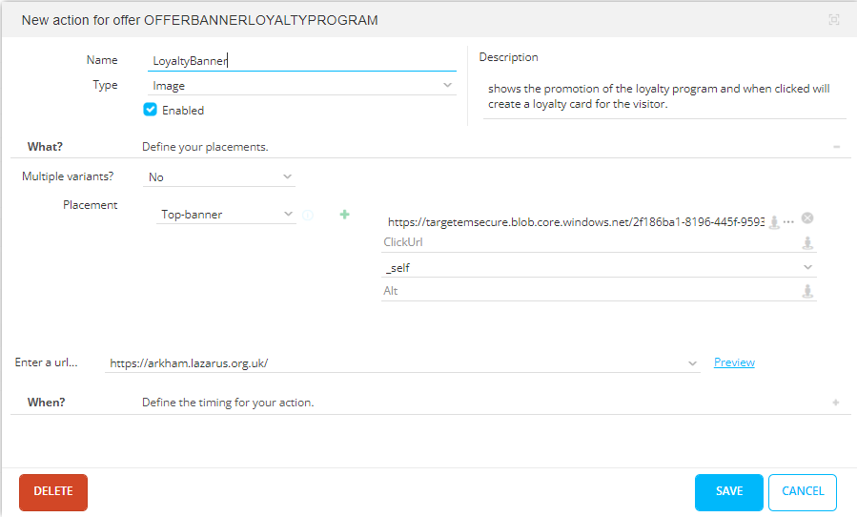Click the info icon beside the Top-banner dropdown
This screenshot has width=857, height=517.
[308, 216]
